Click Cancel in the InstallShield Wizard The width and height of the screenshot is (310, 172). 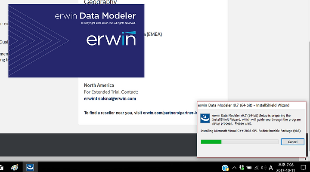point(293,142)
